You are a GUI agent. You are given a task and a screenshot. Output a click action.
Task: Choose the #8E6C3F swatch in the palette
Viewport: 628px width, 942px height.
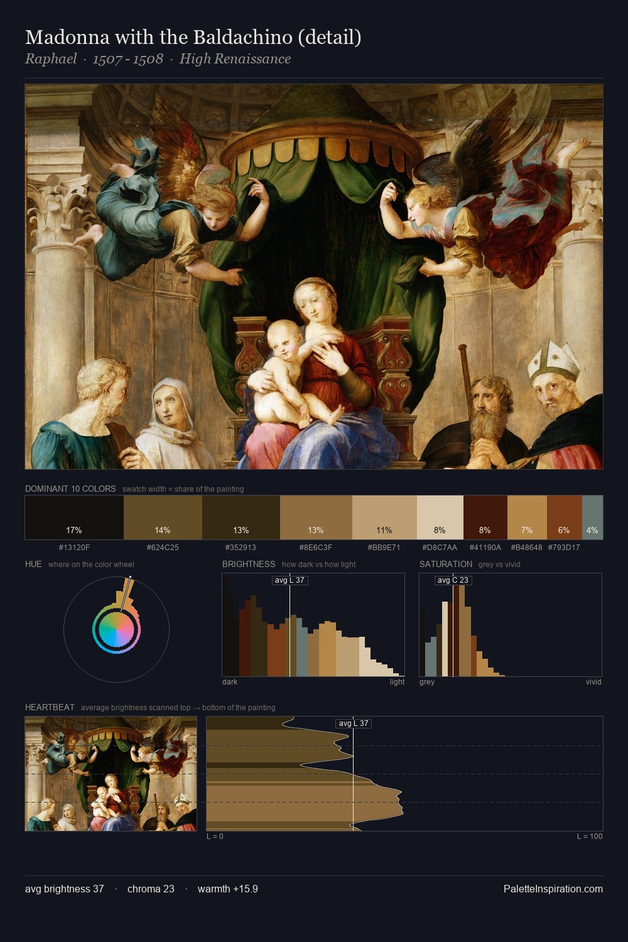pos(316,517)
